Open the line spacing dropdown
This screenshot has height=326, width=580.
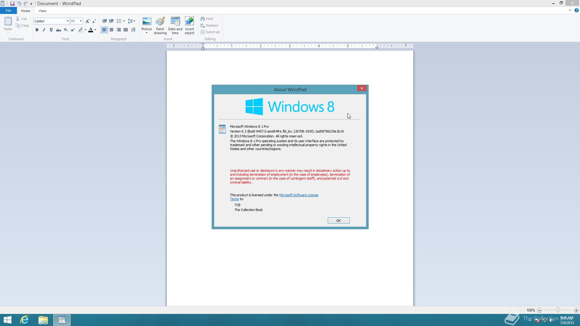[131, 21]
